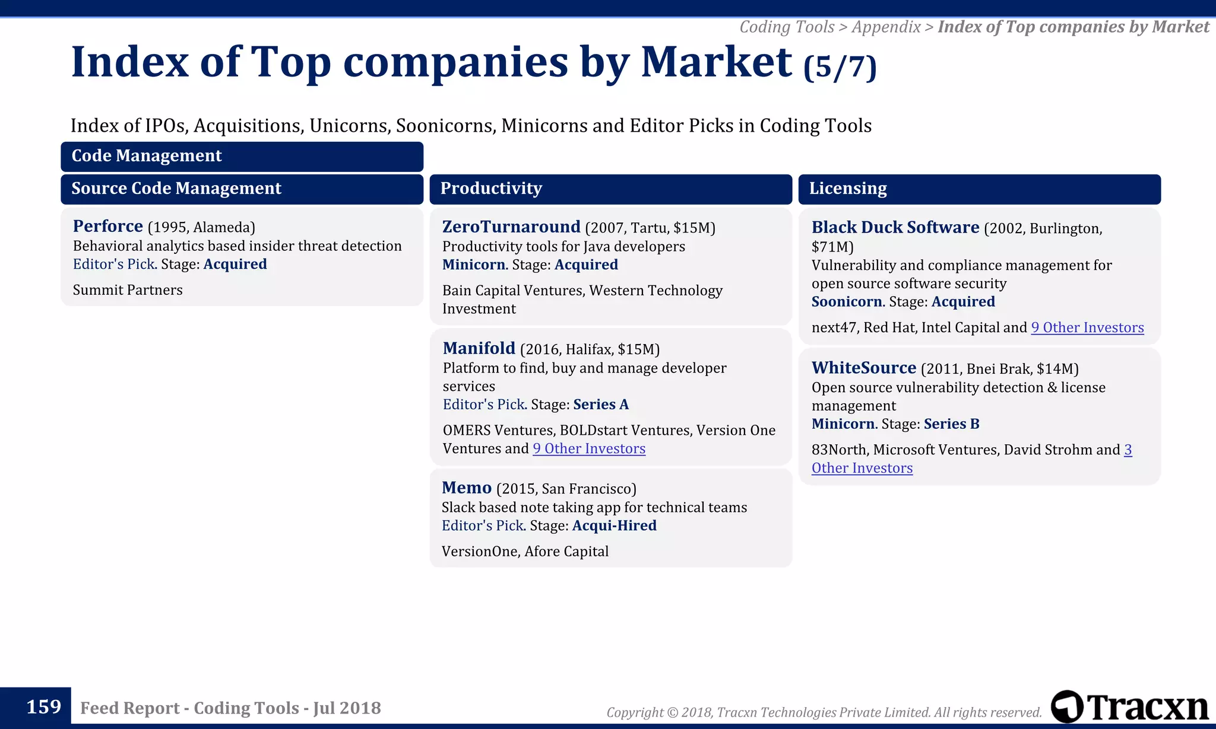Click 'Editor's Pick' label under Manifold
Image resolution: width=1216 pixels, height=729 pixels.
click(x=484, y=405)
